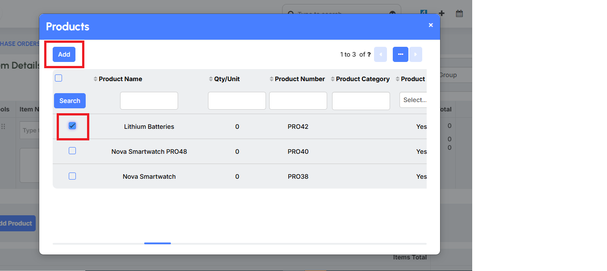
Task: Click the Add button in the Products dialog
Action: click(x=64, y=54)
